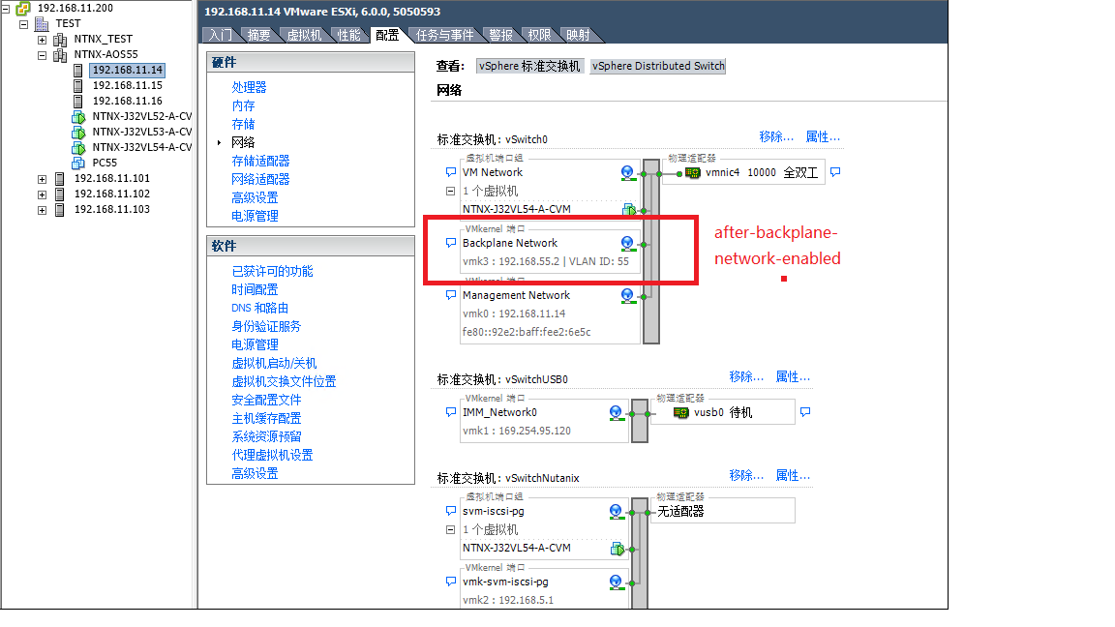The width and height of the screenshot is (1115, 627).
Task: Click the globe icon for Backplane Network
Action: 627,244
